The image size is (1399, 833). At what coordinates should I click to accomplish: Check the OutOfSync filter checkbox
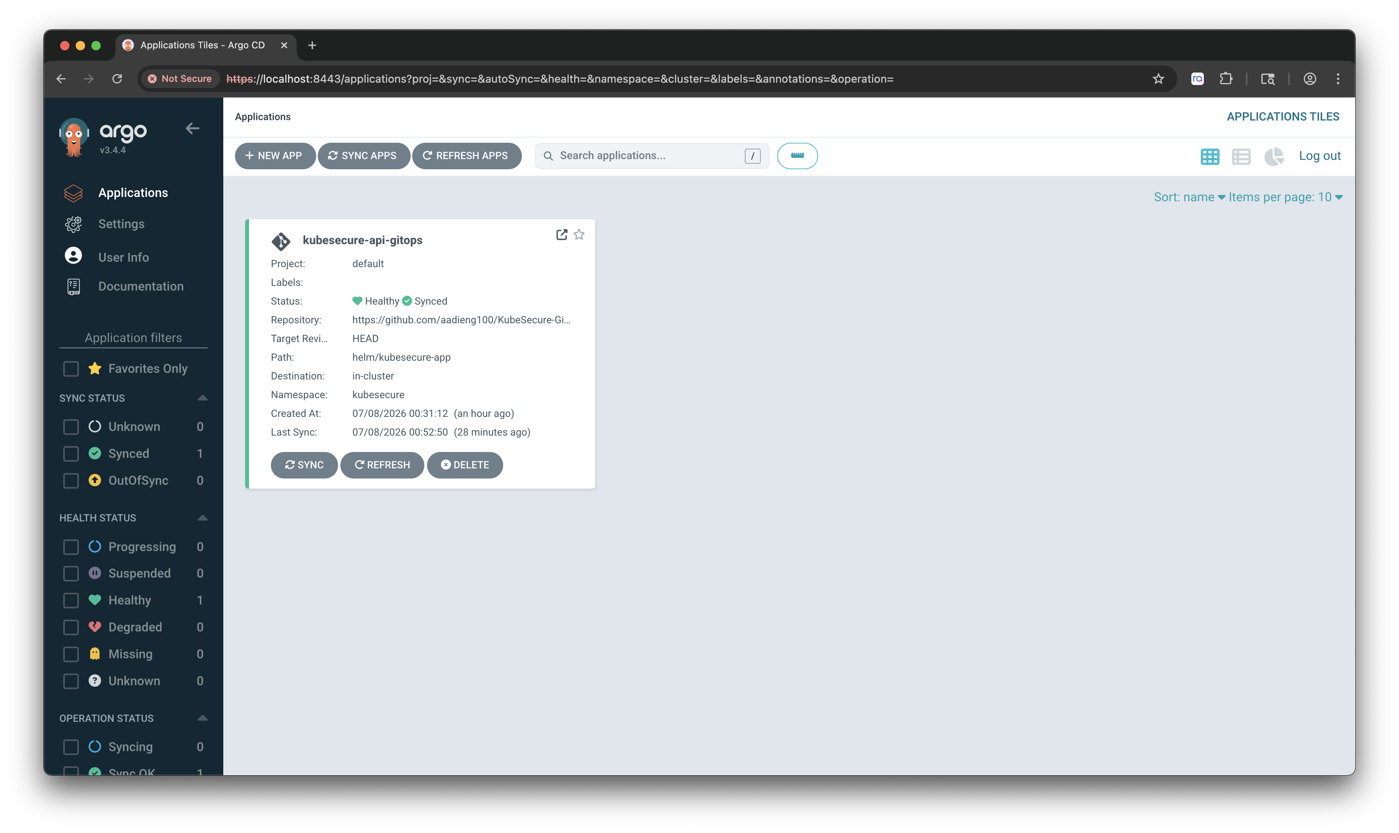71,480
